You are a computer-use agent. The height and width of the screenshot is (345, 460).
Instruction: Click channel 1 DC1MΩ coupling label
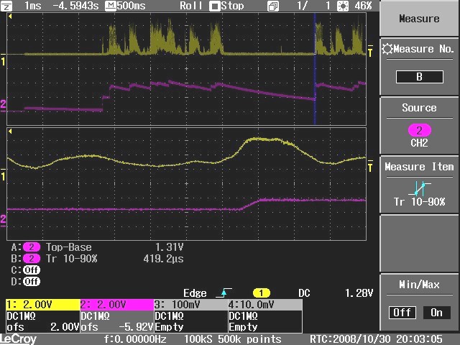(21, 316)
